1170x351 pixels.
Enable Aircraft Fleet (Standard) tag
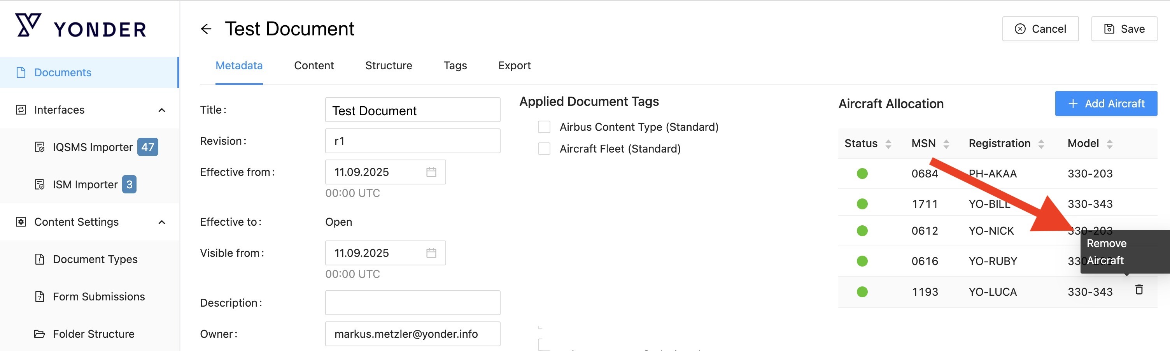pyautogui.click(x=544, y=149)
